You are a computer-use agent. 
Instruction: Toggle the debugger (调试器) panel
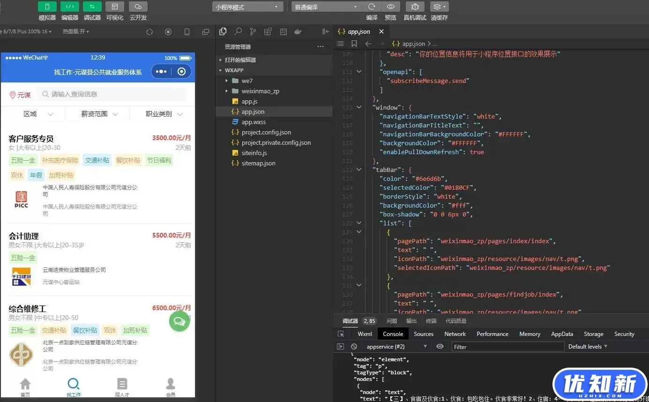[x=92, y=7]
